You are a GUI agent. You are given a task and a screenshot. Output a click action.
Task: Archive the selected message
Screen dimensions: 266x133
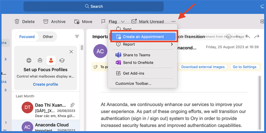point(54,22)
